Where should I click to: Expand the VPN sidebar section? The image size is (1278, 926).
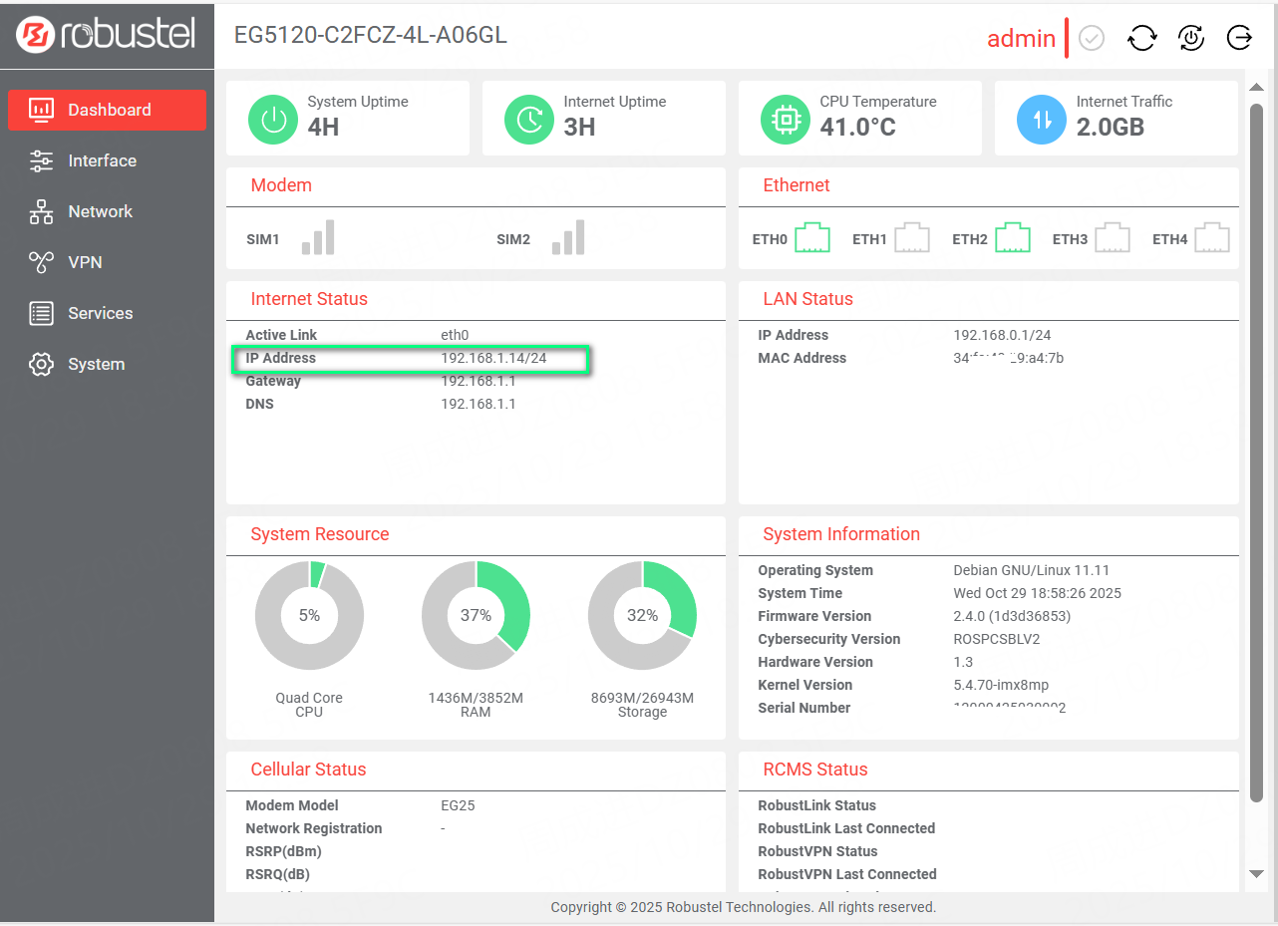[x=85, y=262]
